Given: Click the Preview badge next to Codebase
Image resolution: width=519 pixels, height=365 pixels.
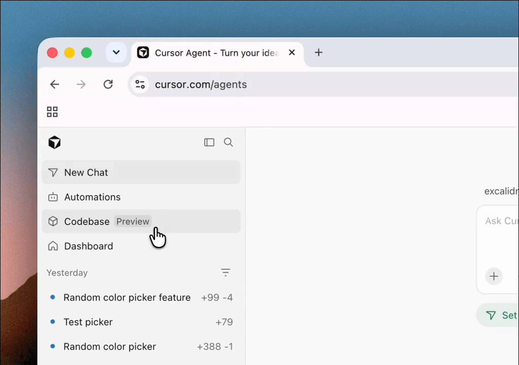Looking at the screenshot, I should click(x=133, y=221).
